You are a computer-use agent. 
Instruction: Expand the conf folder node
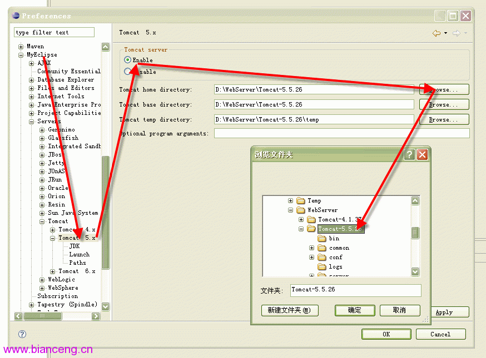[x=311, y=257]
